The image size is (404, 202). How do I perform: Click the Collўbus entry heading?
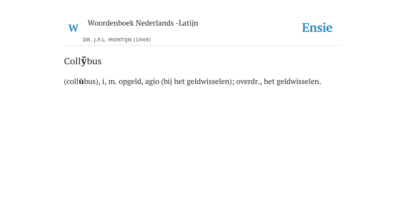[x=83, y=61]
